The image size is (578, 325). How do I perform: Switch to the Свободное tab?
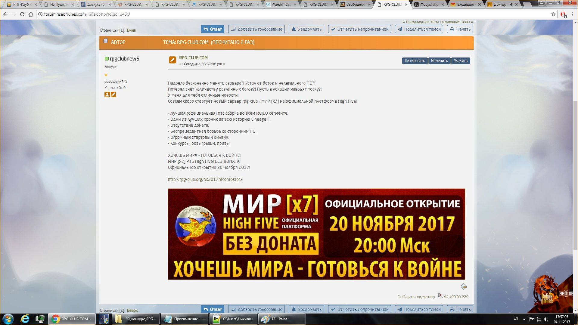point(356,5)
